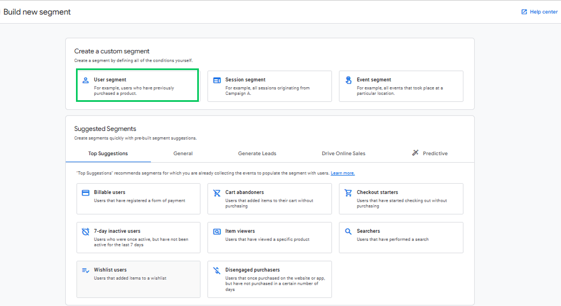Viewport: 561px width, 306px height.
Task: Click the Cart abandoners cart icon
Action: pyautogui.click(x=217, y=193)
